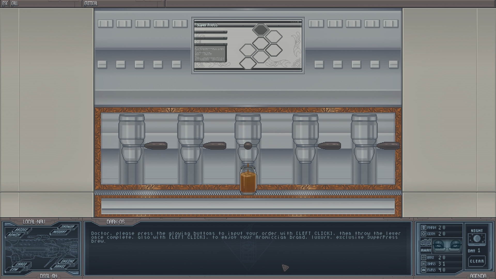Throw the lever on the center brewing press

click(248, 146)
